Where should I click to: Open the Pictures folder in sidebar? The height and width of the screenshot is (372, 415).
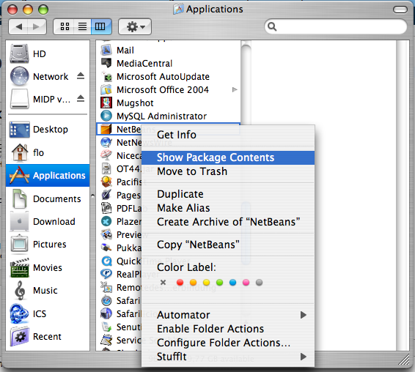pos(38,245)
